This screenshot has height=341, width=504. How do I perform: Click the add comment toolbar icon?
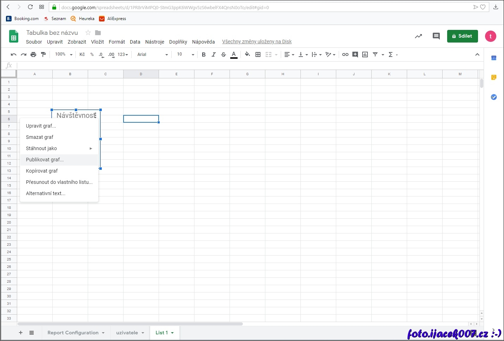click(x=355, y=54)
